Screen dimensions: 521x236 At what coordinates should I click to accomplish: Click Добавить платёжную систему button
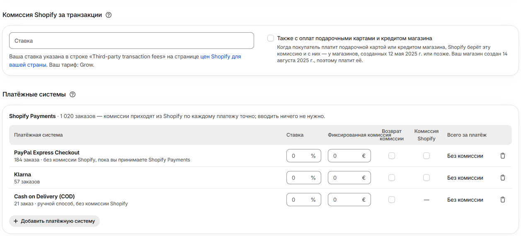pyautogui.click(x=54, y=221)
